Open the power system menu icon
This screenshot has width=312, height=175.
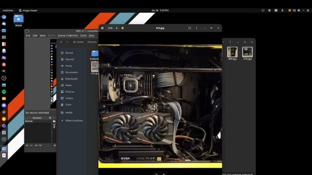coord(308,10)
